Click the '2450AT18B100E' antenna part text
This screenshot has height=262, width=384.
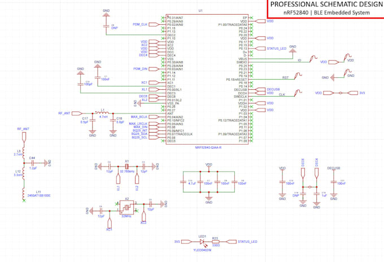tap(39, 195)
